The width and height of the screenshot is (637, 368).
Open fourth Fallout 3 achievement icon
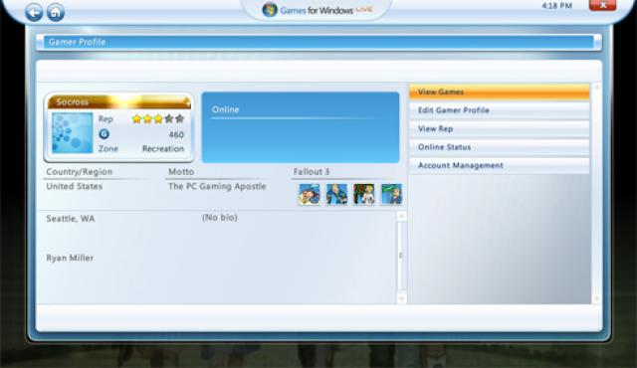pyautogui.click(x=391, y=194)
